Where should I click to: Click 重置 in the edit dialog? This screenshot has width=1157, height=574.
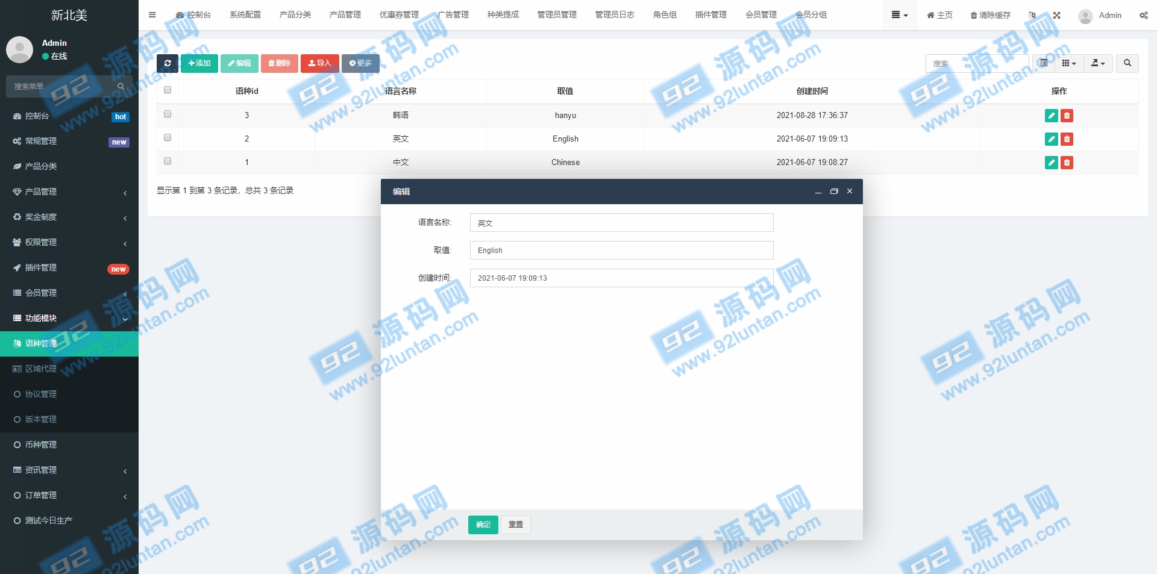click(x=516, y=525)
